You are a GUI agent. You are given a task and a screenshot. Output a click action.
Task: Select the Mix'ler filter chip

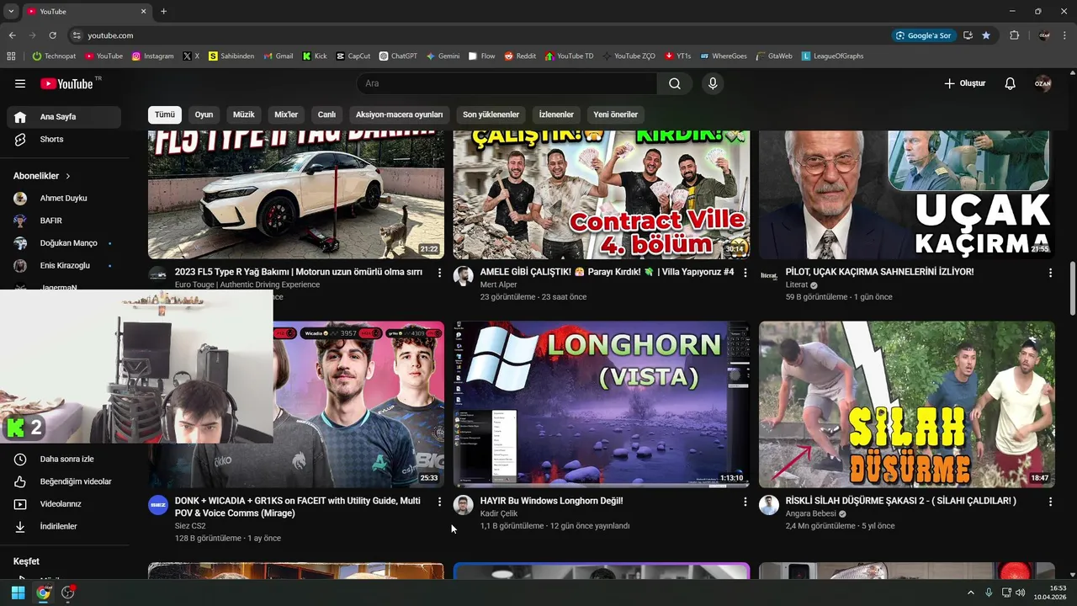pos(286,114)
